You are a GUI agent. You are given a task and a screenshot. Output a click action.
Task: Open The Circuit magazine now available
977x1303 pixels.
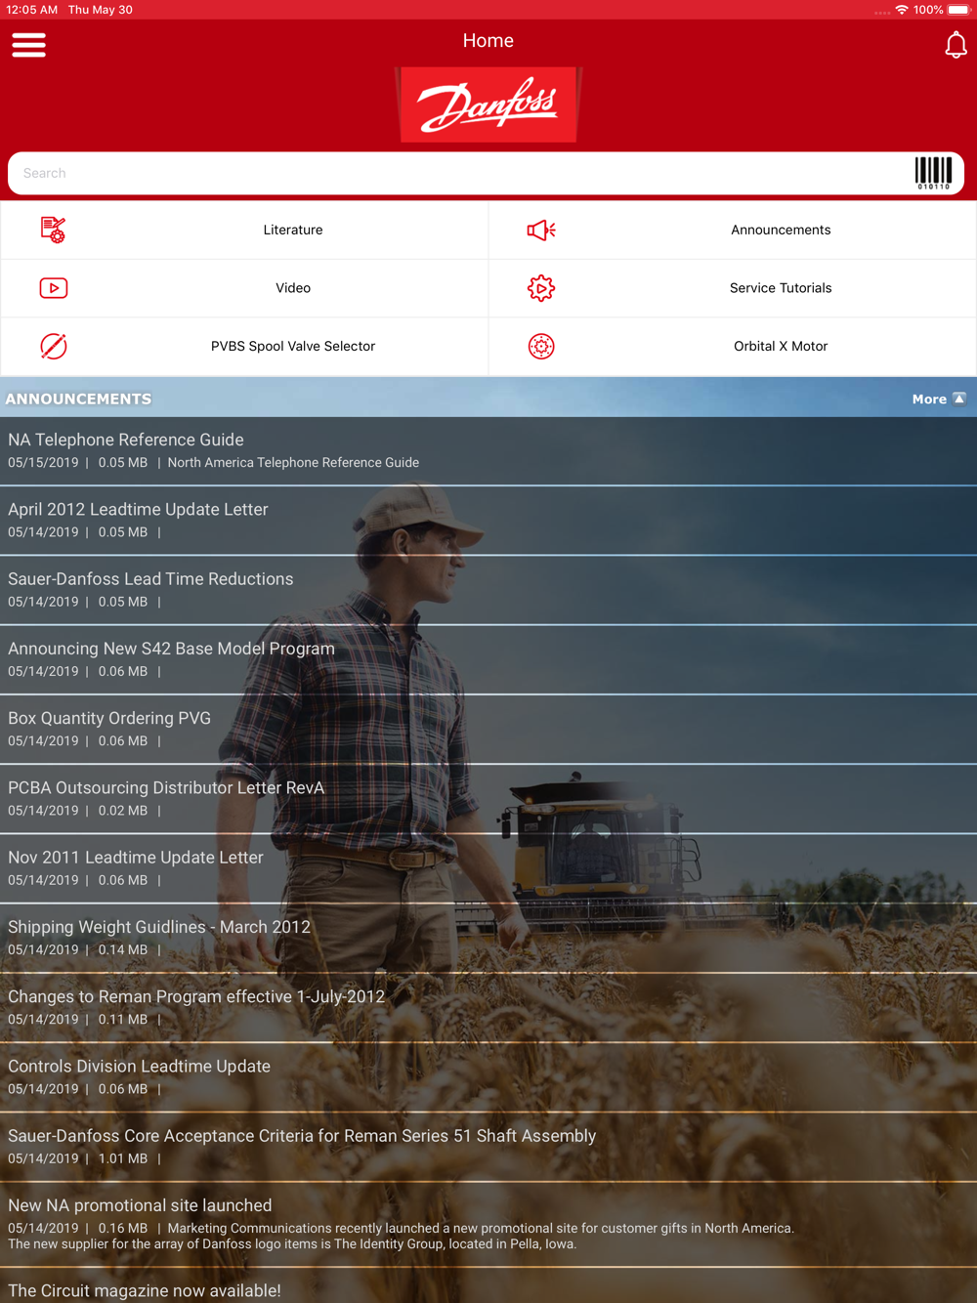(x=488, y=1286)
